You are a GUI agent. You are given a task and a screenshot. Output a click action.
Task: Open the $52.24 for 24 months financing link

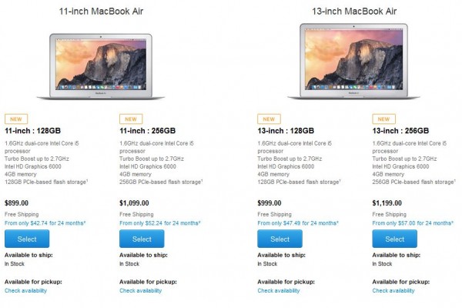point(159,223)
